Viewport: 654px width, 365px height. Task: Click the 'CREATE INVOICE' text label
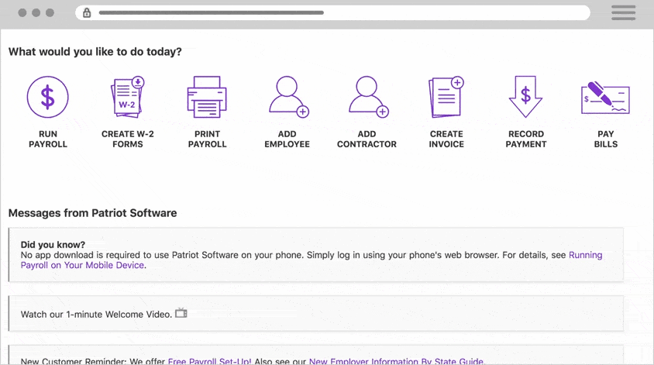click(x=446, y=139)
